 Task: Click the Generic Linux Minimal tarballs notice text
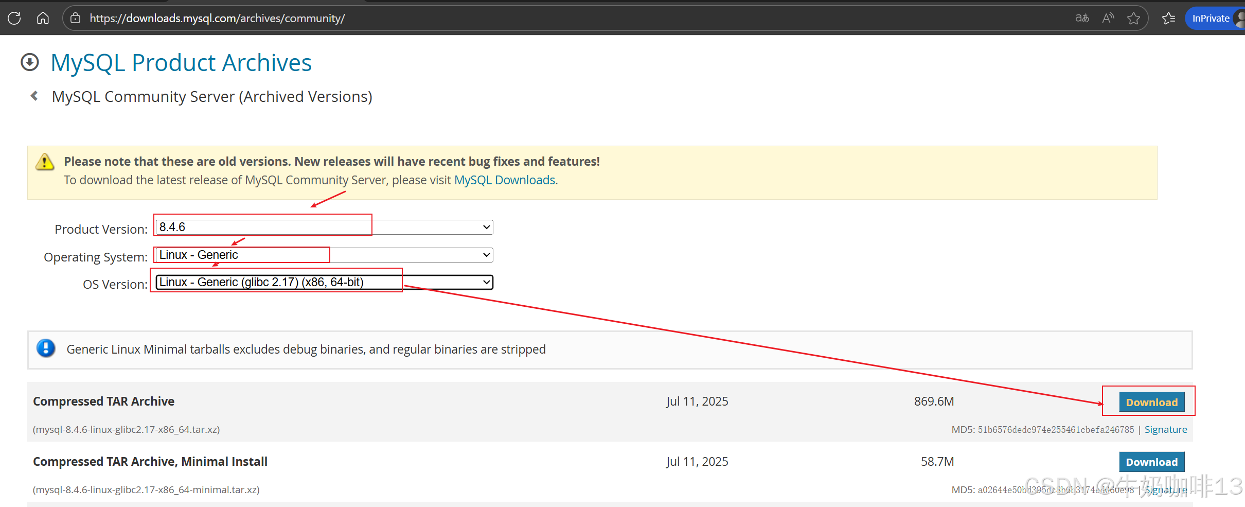pyautogui.click(x=306, y=349)
